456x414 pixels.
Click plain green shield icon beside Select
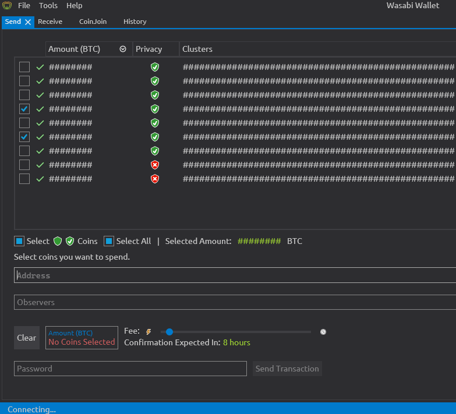click(58, 241)
